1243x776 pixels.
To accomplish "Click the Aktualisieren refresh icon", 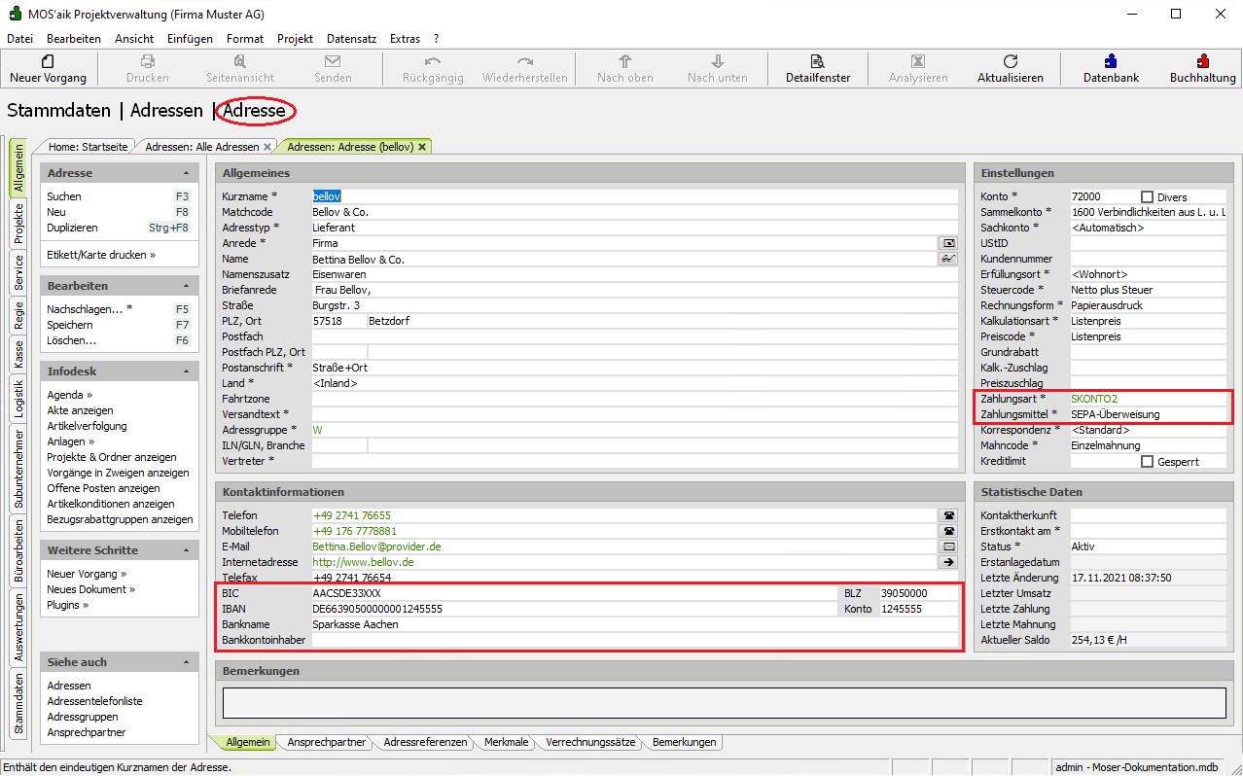I will tap(1011, 61).
